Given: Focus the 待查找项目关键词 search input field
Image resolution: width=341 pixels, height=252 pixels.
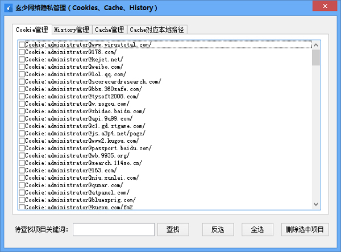Looking at the screenshot, I should (114, 229).
